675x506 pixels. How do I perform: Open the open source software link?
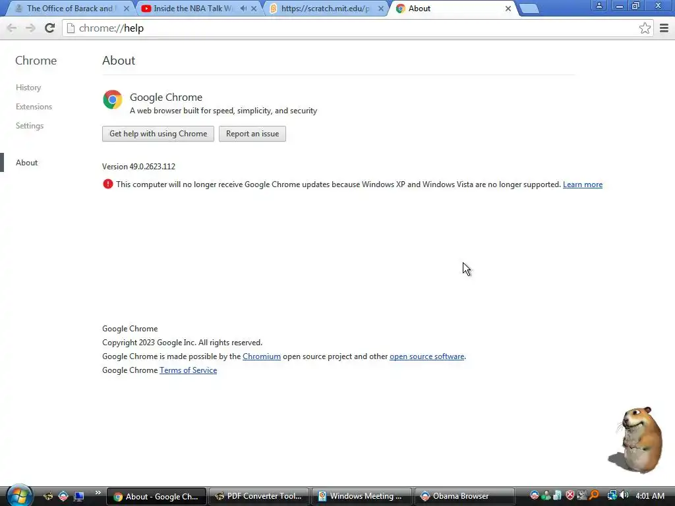pos(426,356)
